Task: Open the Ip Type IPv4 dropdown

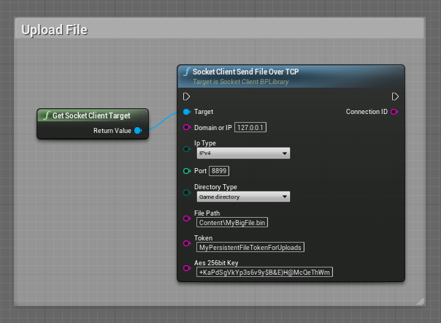Action: 242,153
